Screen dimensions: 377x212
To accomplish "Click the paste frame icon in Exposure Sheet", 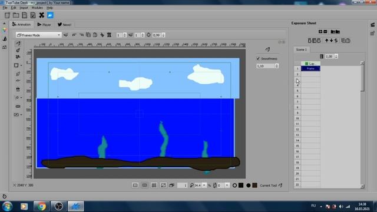I will (348, 41).
